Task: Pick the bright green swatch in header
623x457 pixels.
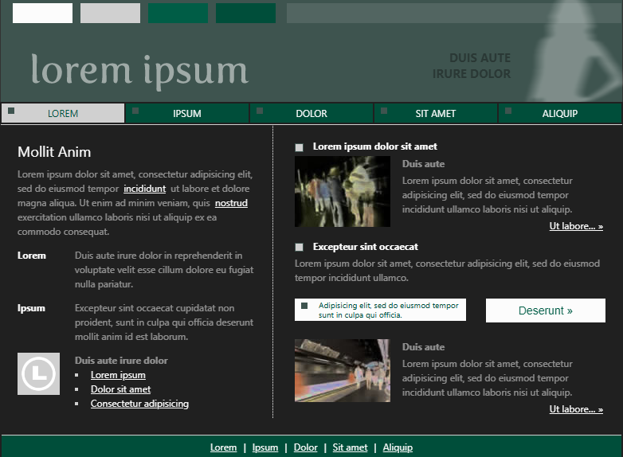Action: (178, 14)
